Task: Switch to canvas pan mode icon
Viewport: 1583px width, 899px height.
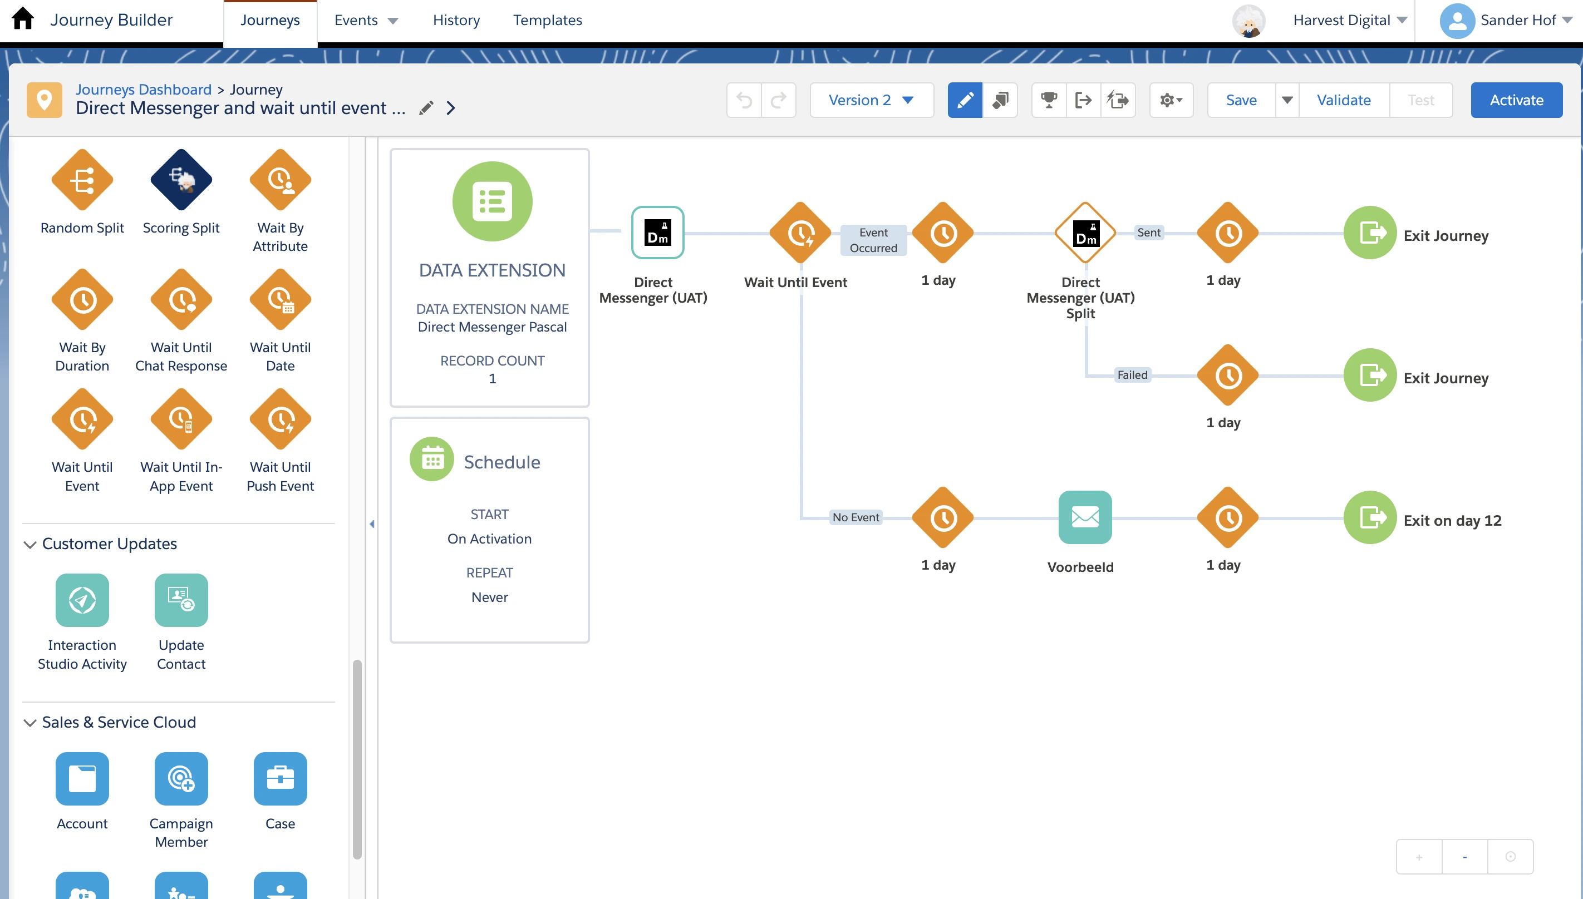Action: (x=1000, y=100)
